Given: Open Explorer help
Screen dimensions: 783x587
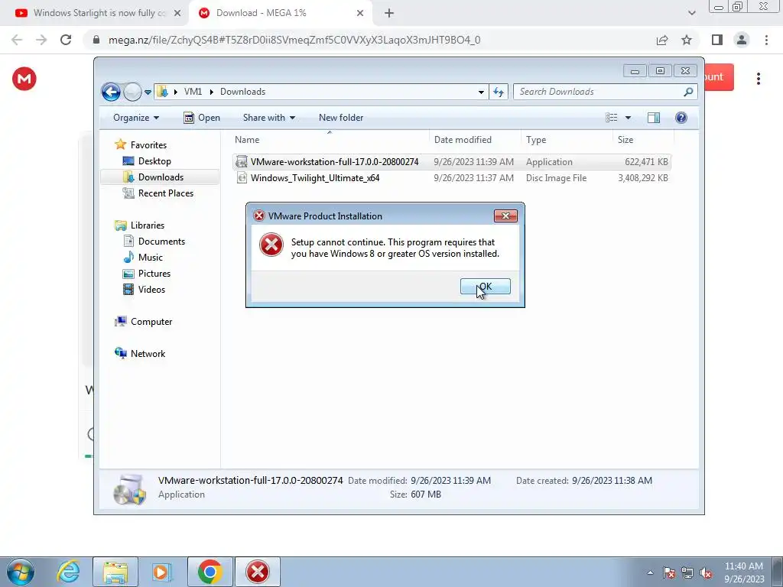Looking at the screenshot, I should coord(681,118).
